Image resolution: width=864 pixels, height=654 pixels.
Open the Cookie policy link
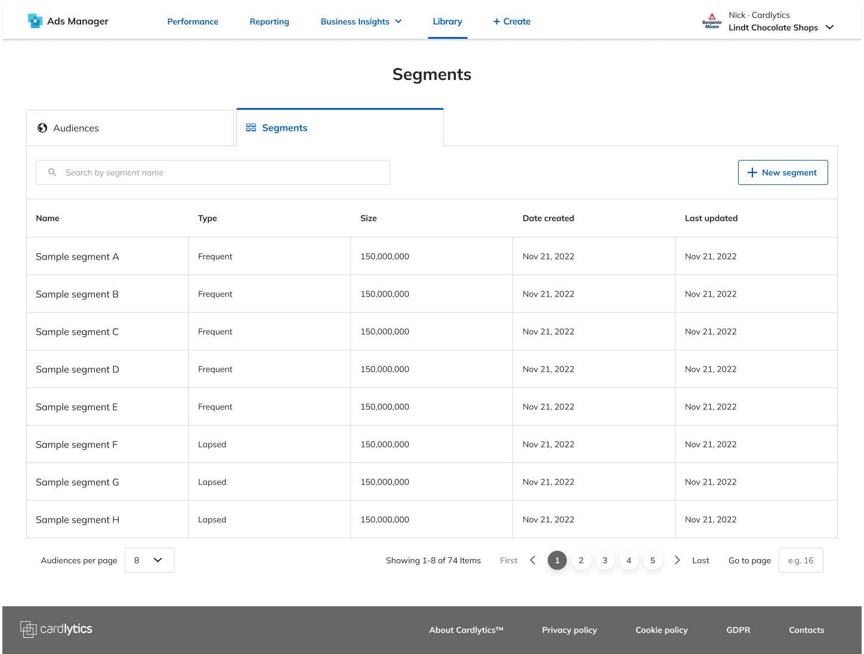tap(662, 630)
